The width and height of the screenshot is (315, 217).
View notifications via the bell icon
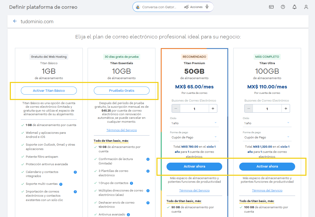(x=294, y=7)
